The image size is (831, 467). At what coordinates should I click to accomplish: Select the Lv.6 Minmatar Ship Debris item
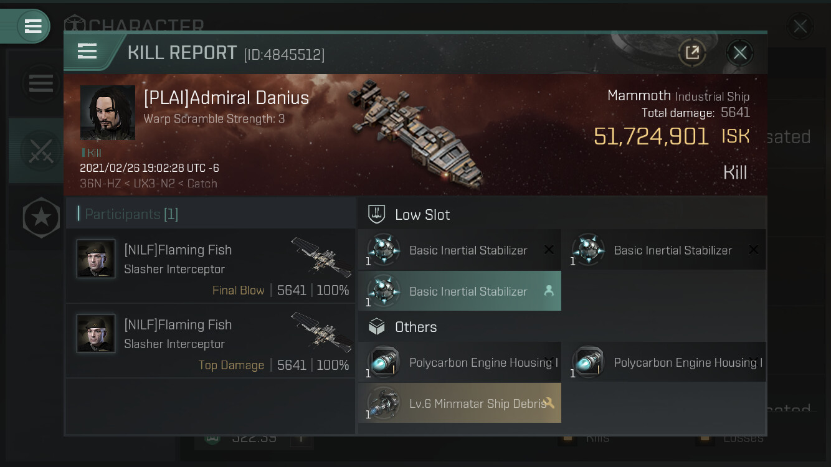coord(460,403)
